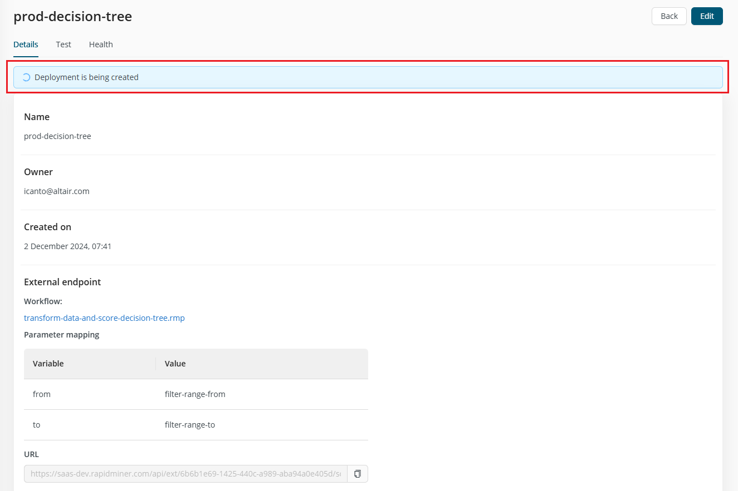
Task: Click the URL label above the field
Action: coord(31,454)
